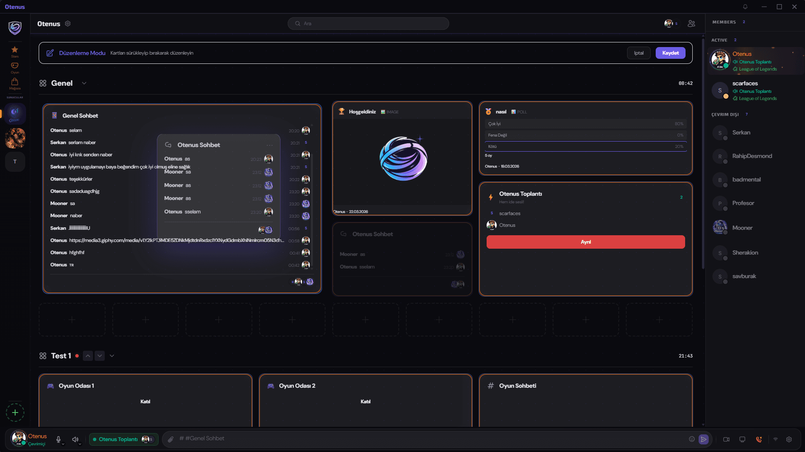The width and height of the screenshot is (805, 452).
Task: Open the emoji picker in message bar
Action: pos(691,439)
